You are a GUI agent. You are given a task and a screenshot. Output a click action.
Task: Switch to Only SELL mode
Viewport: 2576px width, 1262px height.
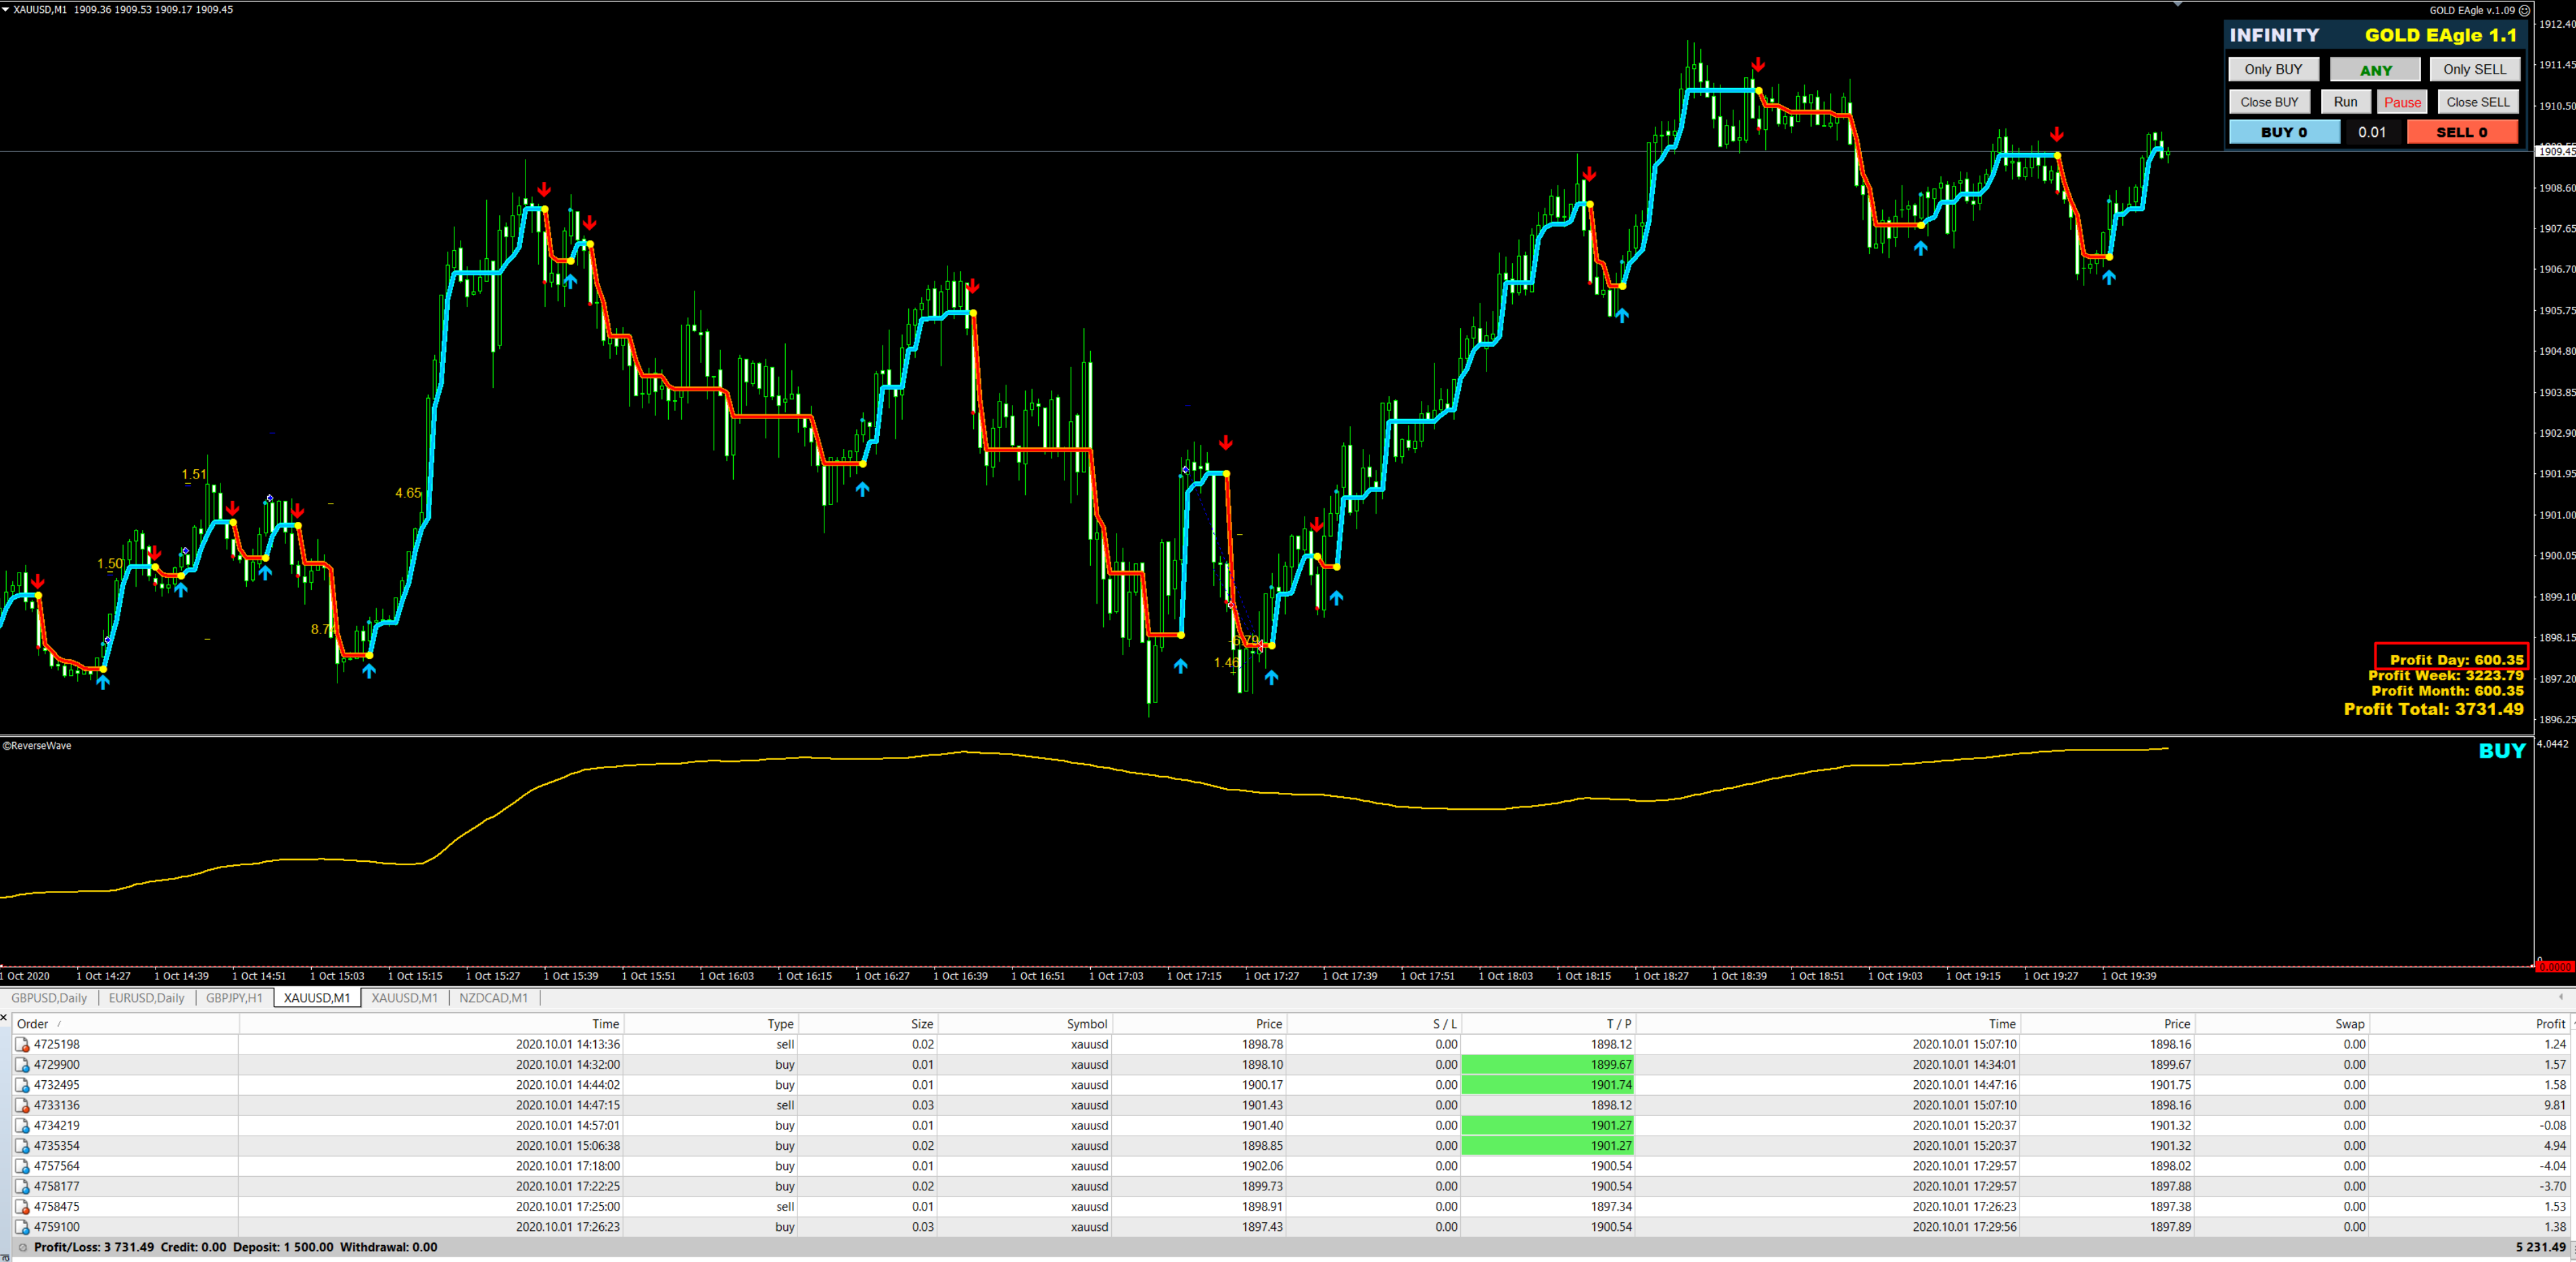pyautogui.click(x=2474, y=69)
